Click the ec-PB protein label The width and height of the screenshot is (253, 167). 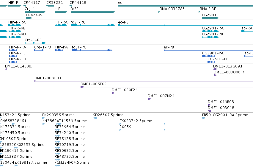(x=169, y=47)
